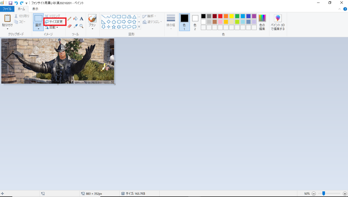Switch to the 表示 (View) tab
Viewport: 348px width, 197px height.
[35, 9]
